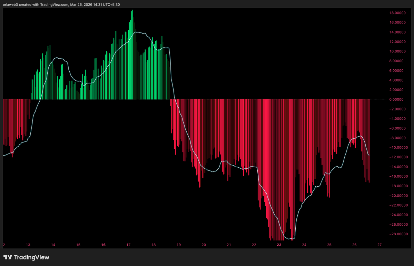Select the 14.00000 price axis label

(x=397, y=32)
